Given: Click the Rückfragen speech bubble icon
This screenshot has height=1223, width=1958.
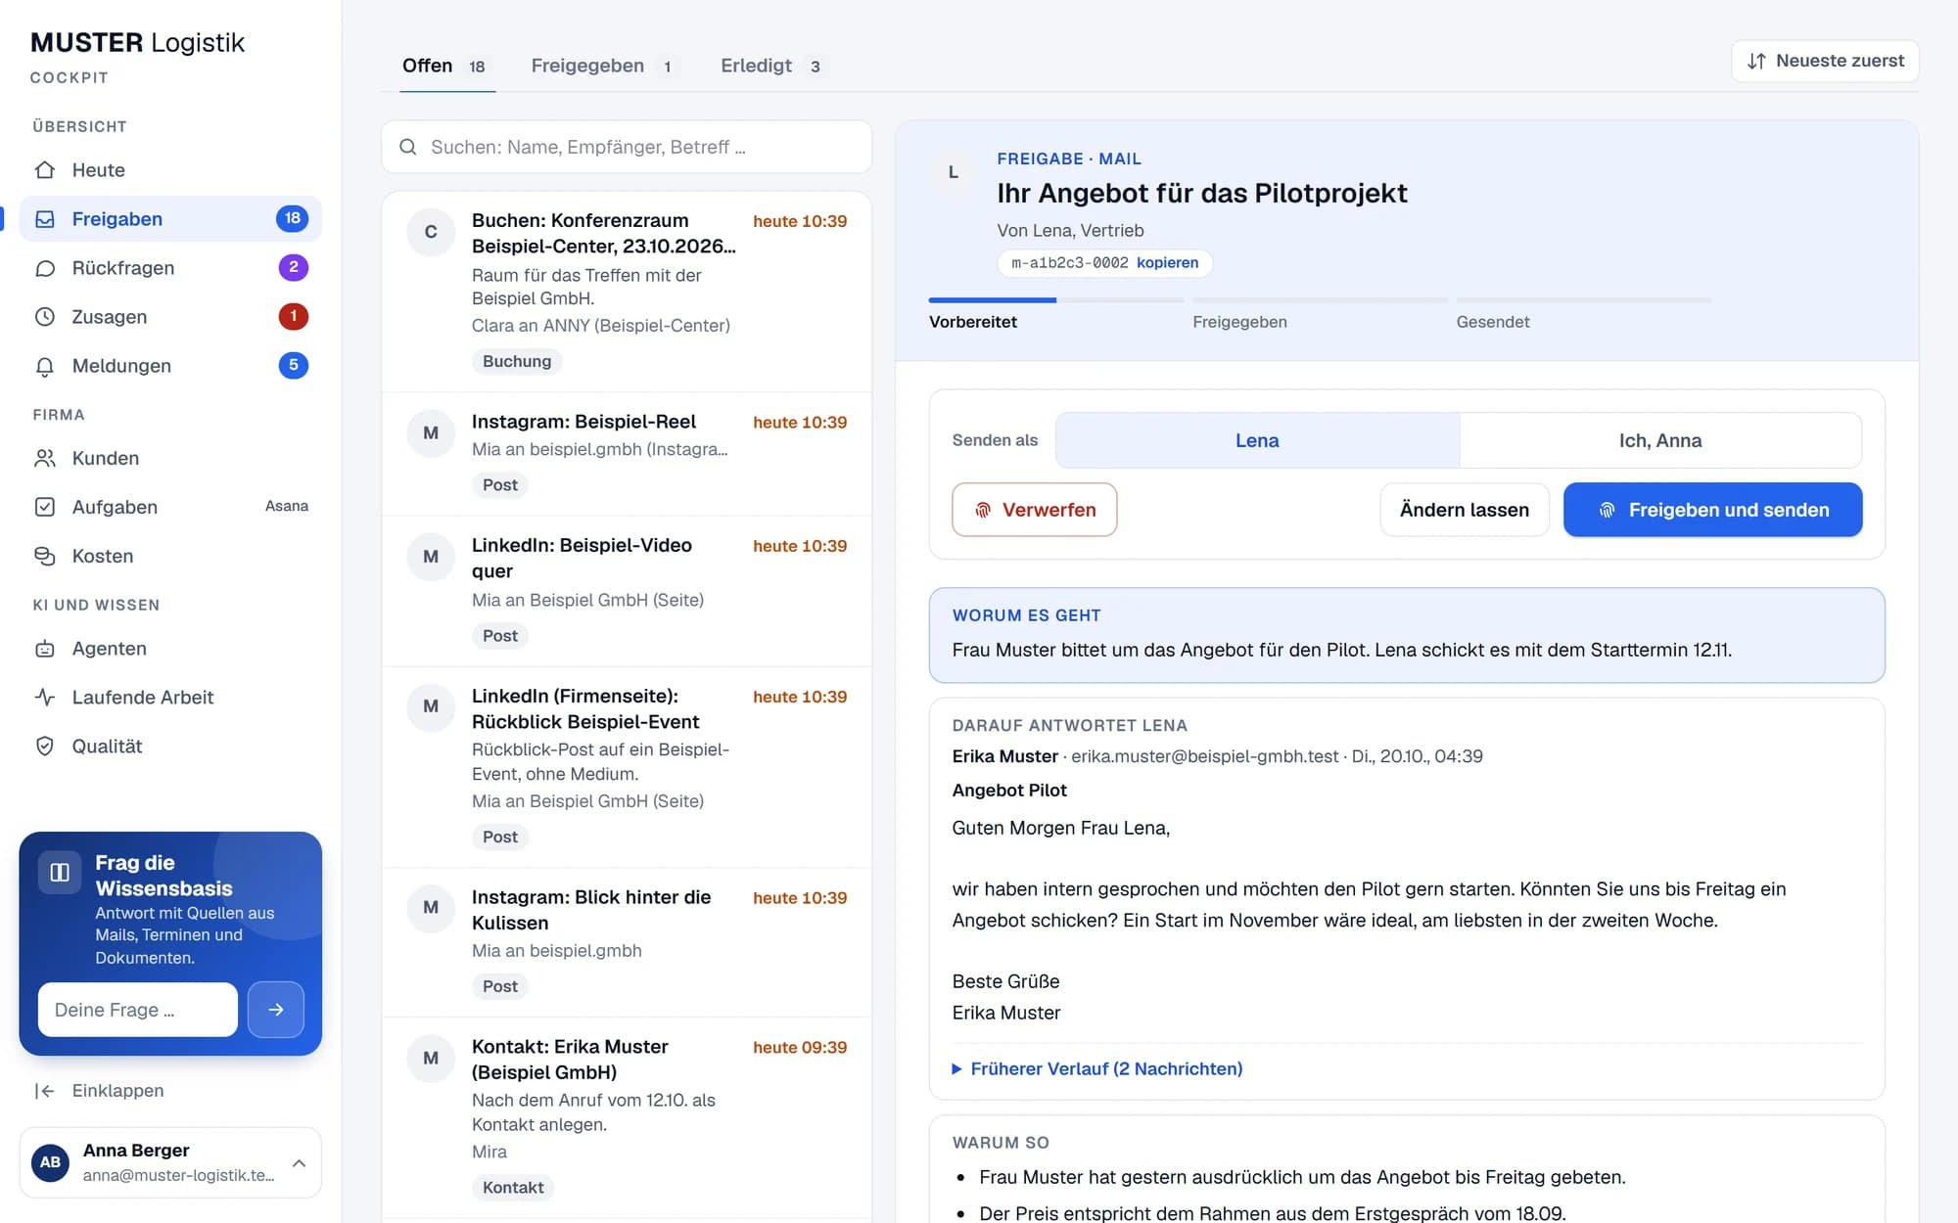Looking at the screenshot, I should (x=45, y=268).
